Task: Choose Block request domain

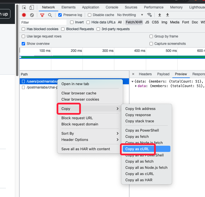Action: (90, 124)
